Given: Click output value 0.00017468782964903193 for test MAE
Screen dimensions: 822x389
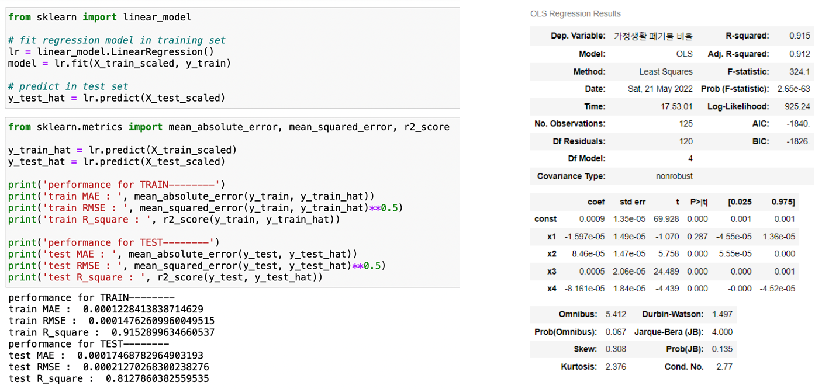Looking at the screenshot, I should pyautogui.click(x=140, y=355).
